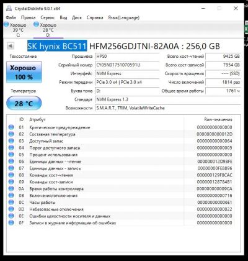The width and height of the screenshot is (248, 261).
Task: Open the Язык(Language) menu
Action: [x=123, y=17]
